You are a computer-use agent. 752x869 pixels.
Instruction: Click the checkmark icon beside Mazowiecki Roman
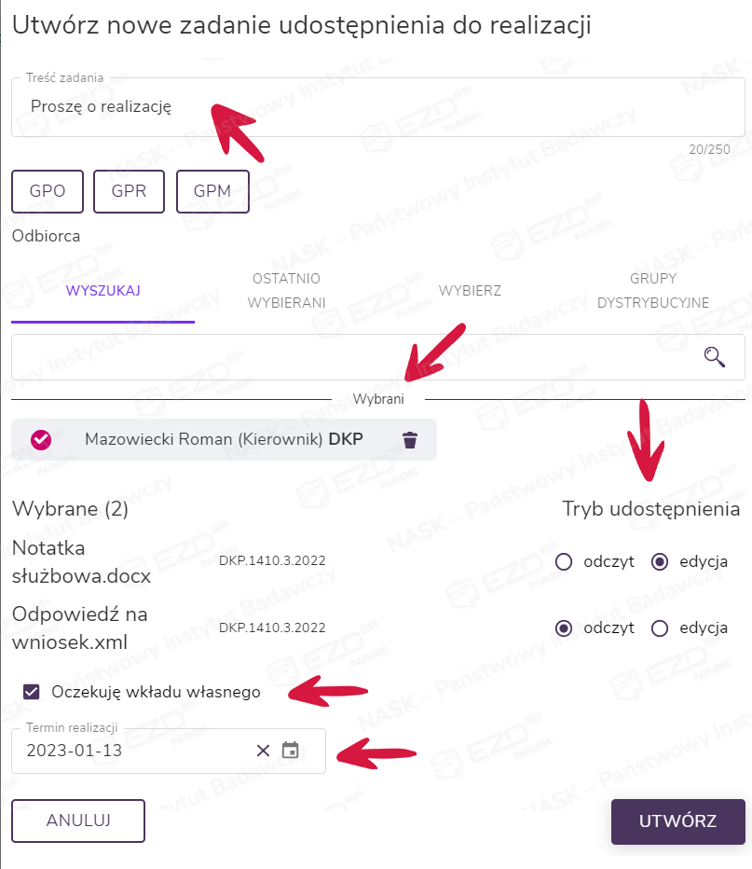click(41, 440)
